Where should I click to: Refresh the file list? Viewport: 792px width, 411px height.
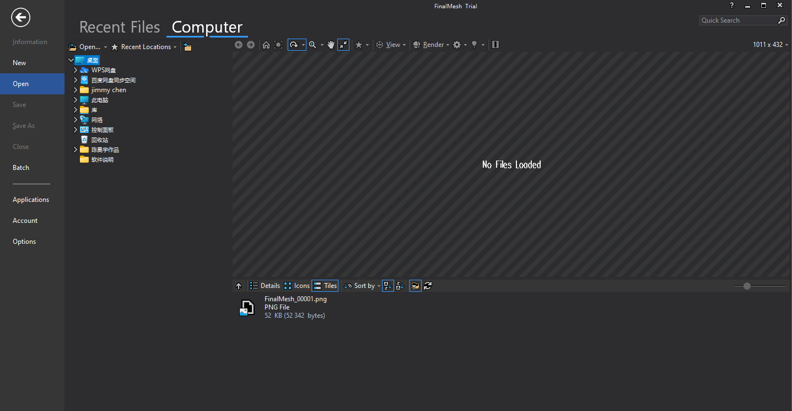428,286
